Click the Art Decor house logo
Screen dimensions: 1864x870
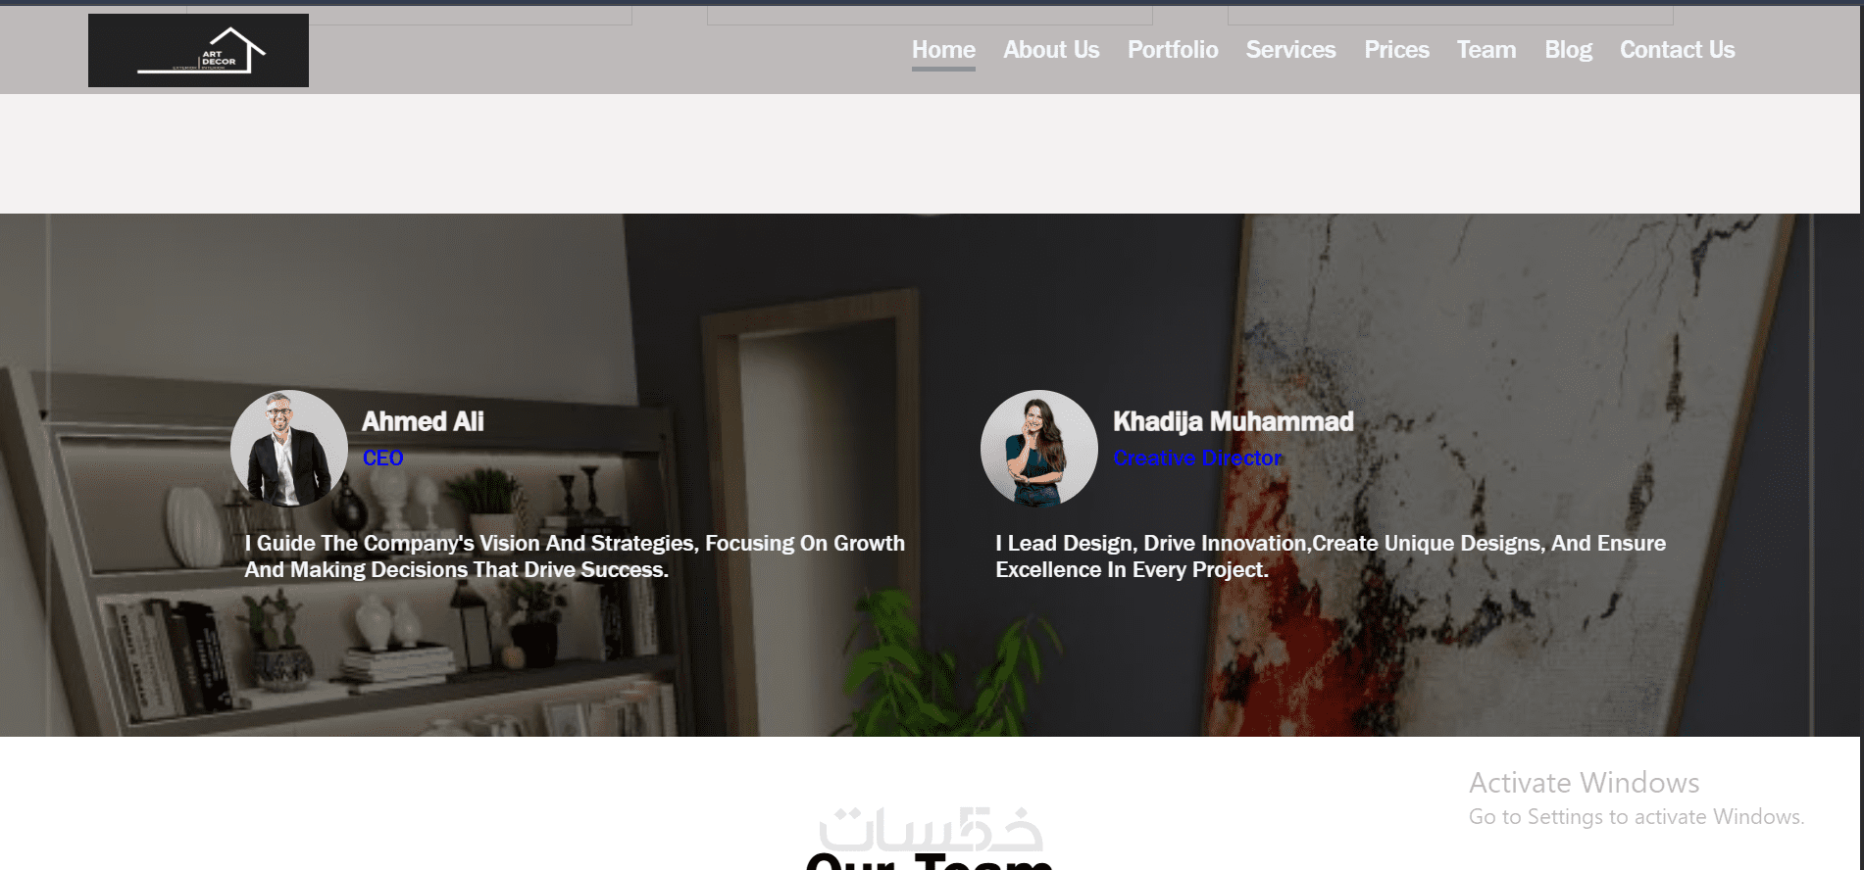pyautogui.click(x=198, y=50)
